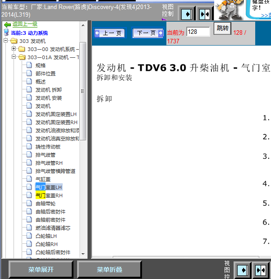Select the 303 发动机 folder icon
Screen dimensions: 271x279
[x=14, y=41]
